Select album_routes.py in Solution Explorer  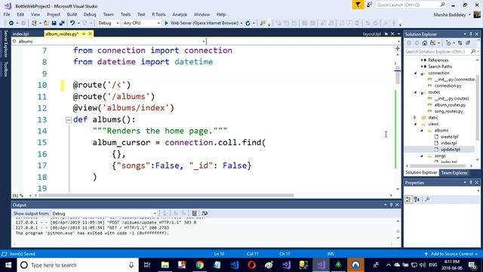[450, 105]
